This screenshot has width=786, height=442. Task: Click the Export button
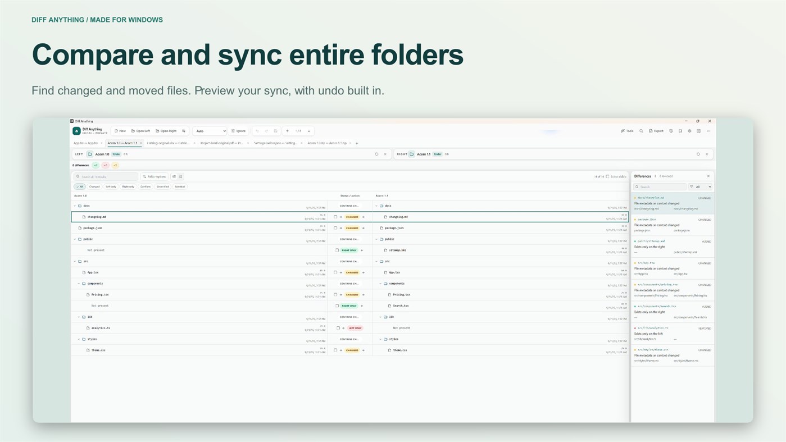(x=656, y=131)
